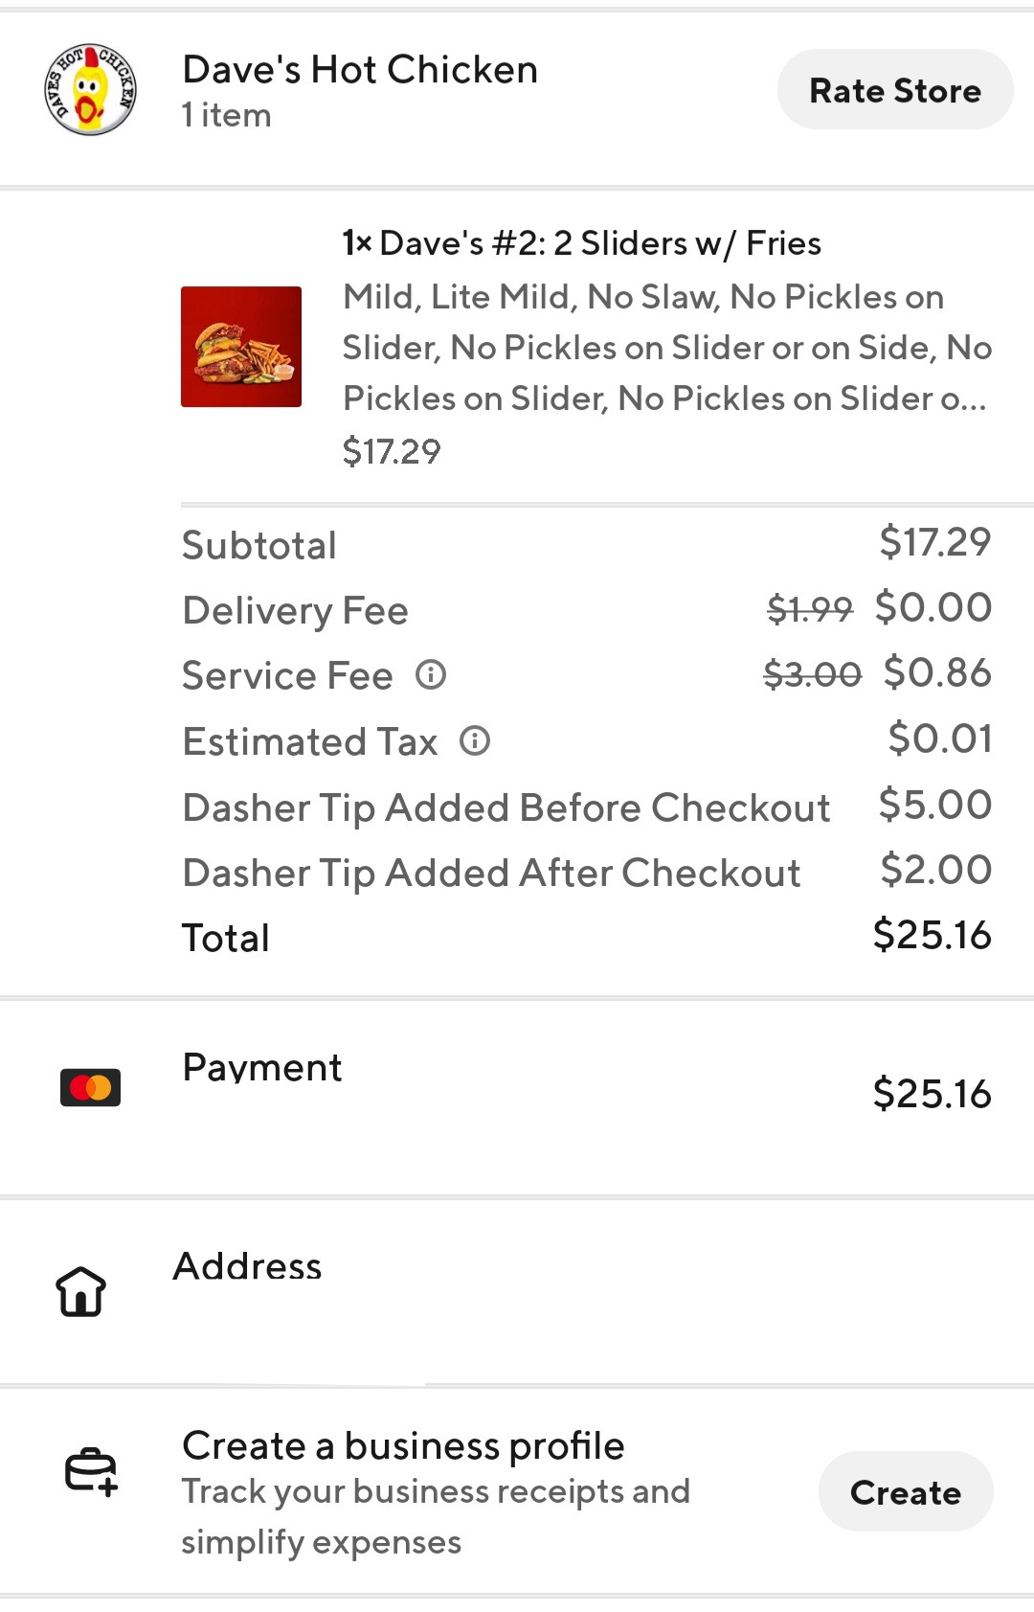This screenshot has height=1612, width=1034.
Task: Open the sliders and fries item thumbnail
Action: (x=241, y=347)
